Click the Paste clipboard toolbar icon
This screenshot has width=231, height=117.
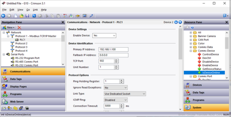pos(58,16)
